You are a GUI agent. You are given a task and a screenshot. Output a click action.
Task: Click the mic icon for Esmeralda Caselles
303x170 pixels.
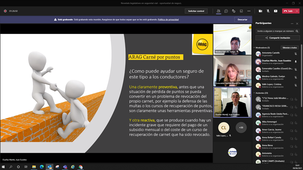pyautogui.click(x=295, y=70)
